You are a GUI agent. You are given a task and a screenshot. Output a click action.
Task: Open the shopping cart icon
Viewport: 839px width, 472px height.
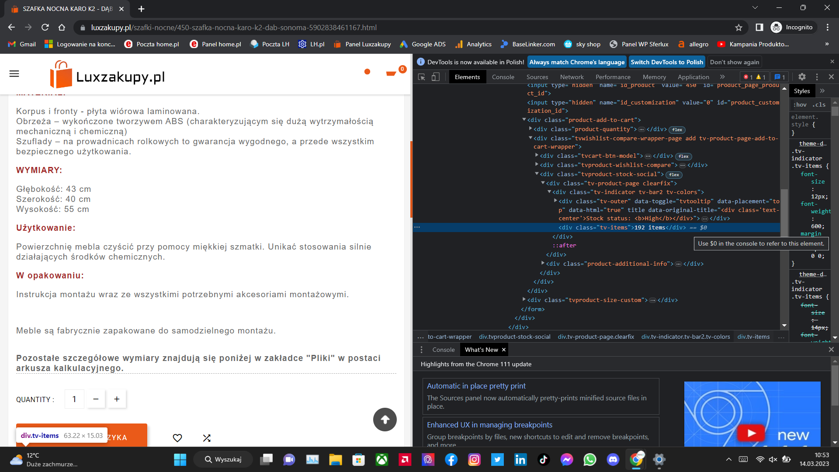click(x=391, y=73)
